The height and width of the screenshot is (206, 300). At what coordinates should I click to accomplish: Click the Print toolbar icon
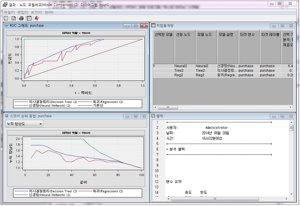(x=21, y=18)
